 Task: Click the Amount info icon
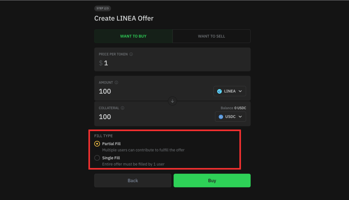click(116, 83)
